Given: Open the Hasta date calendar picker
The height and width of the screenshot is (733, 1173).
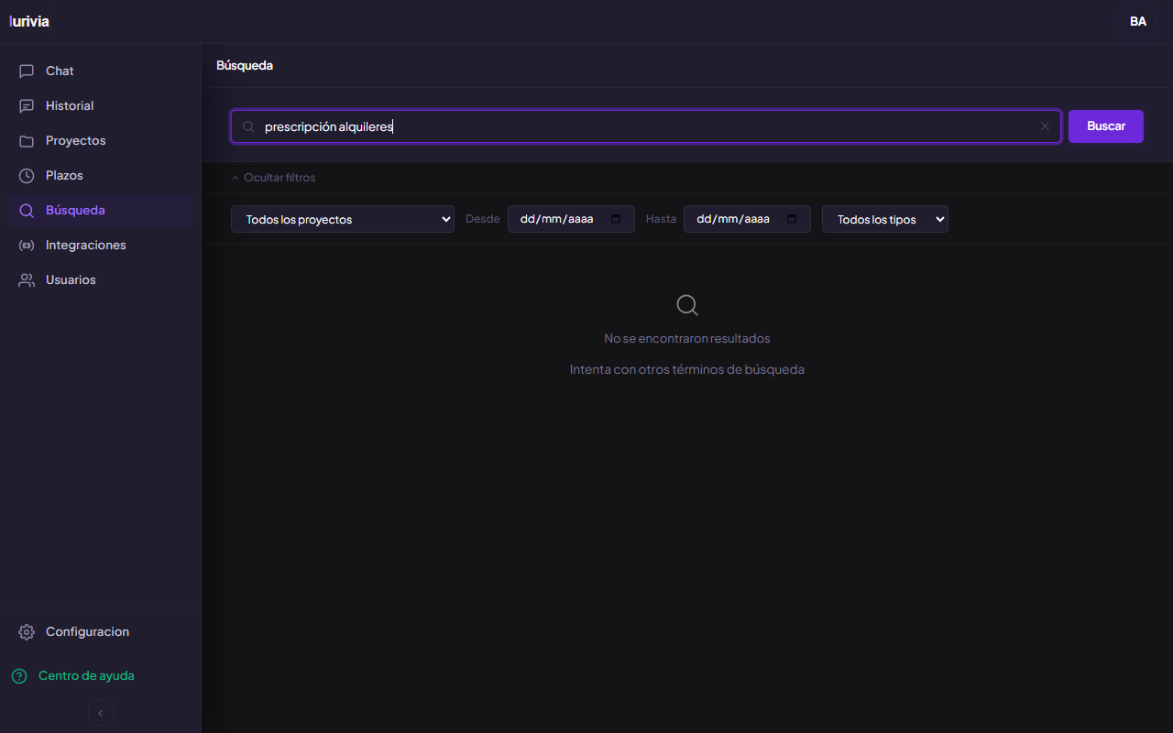Looking at the screenshot, I should [x=792, y=219].
